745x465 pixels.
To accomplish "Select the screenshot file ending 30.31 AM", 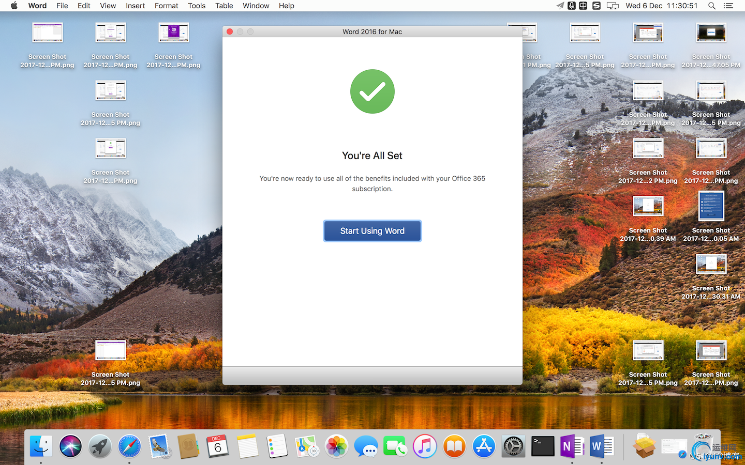I will coord(711,277).
